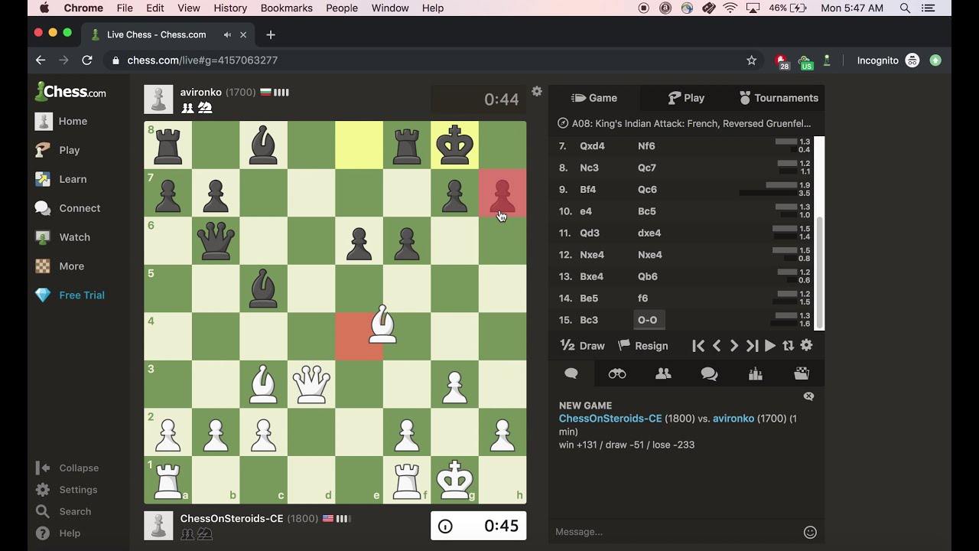The height and width of the screenshot is (551, 979).
Task: Open move list settings gear
Action: 806,346
